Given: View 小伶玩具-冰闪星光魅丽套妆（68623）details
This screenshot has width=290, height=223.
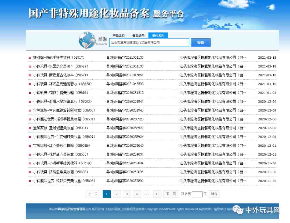Looking at the screenshot, I should point(63,84).
